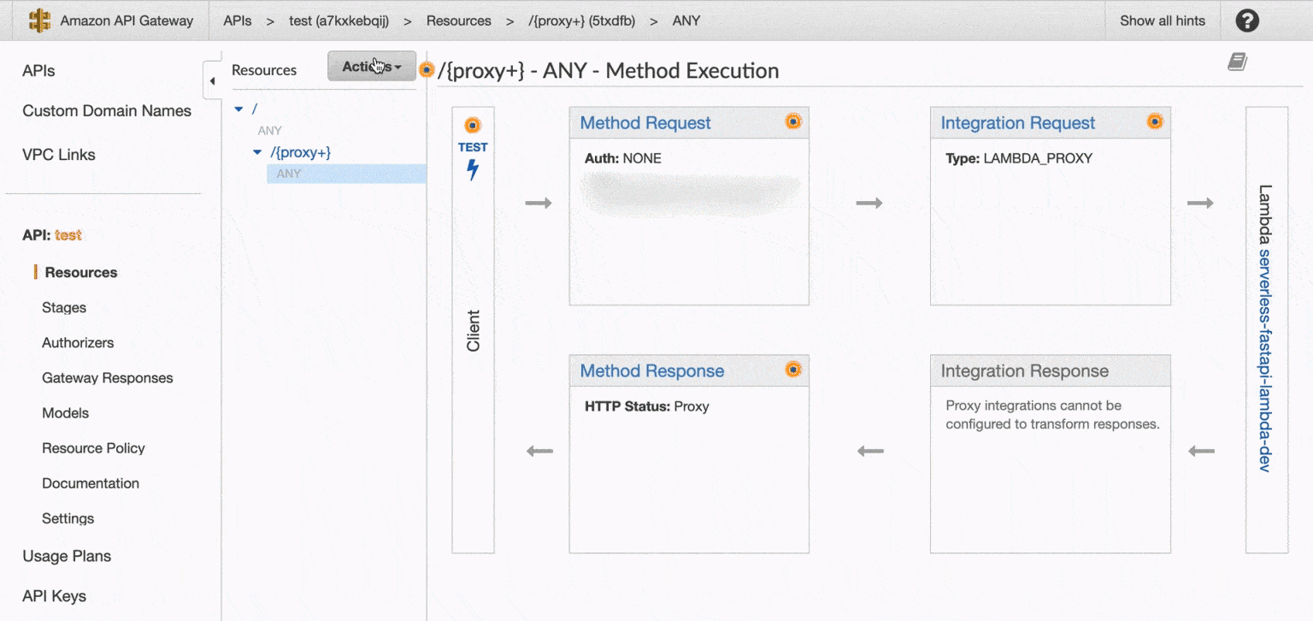Go to Models
1313x621 pixels.
point(65,413)
